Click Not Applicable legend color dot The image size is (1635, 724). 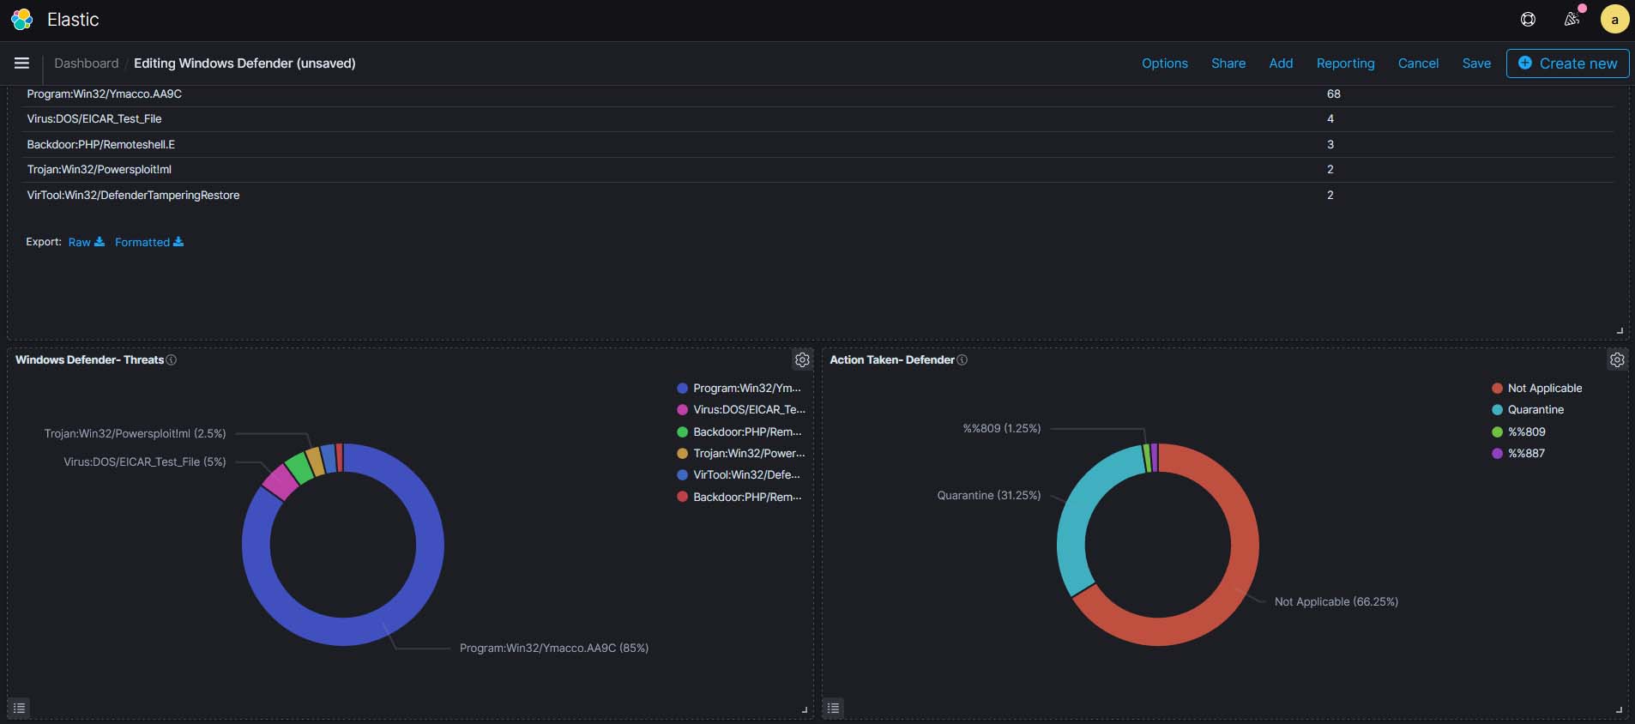[x=1497, y=389]
